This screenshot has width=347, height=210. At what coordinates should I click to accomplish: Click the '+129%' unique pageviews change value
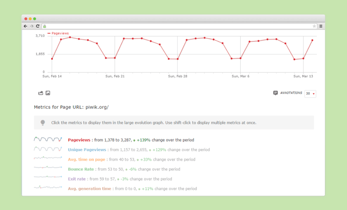point(159,150)
